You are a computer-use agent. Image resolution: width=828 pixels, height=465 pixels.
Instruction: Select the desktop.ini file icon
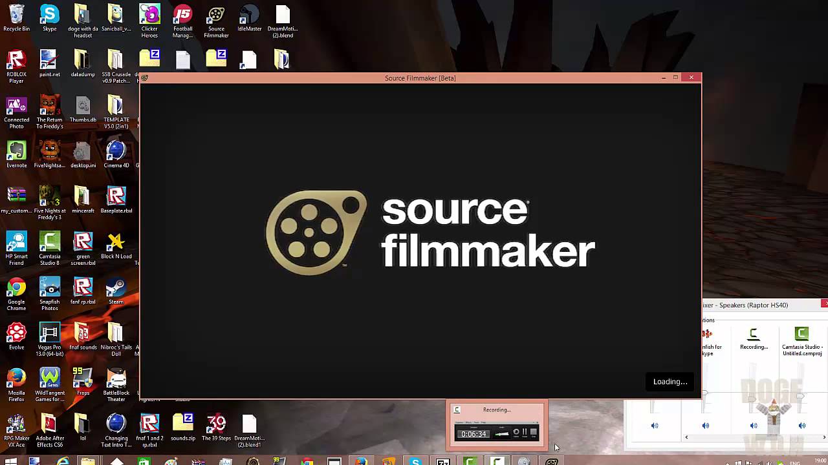click(x=83, y=154)
